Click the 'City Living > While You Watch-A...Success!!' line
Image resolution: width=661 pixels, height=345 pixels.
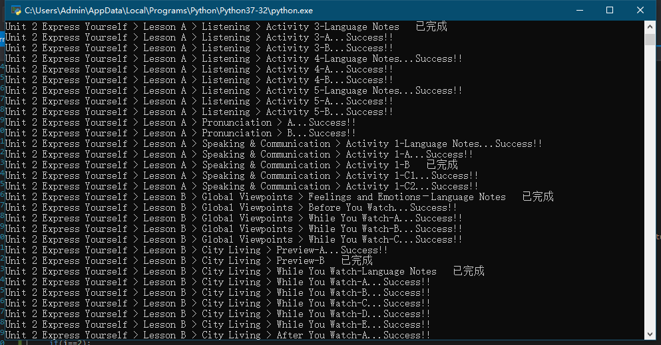[x=218, y=283]
